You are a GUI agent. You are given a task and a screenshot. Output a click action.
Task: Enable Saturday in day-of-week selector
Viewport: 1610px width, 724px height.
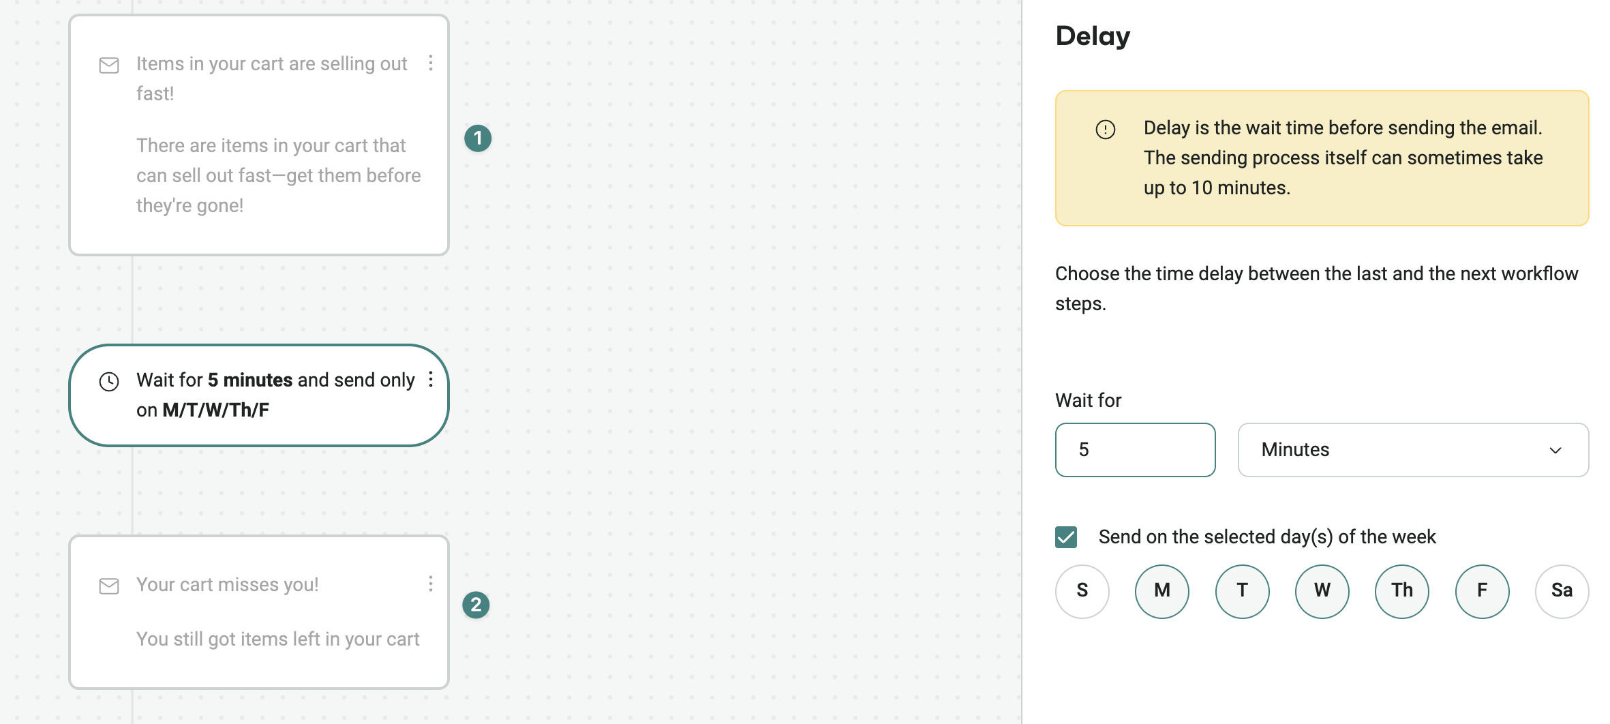[1562, 591]
